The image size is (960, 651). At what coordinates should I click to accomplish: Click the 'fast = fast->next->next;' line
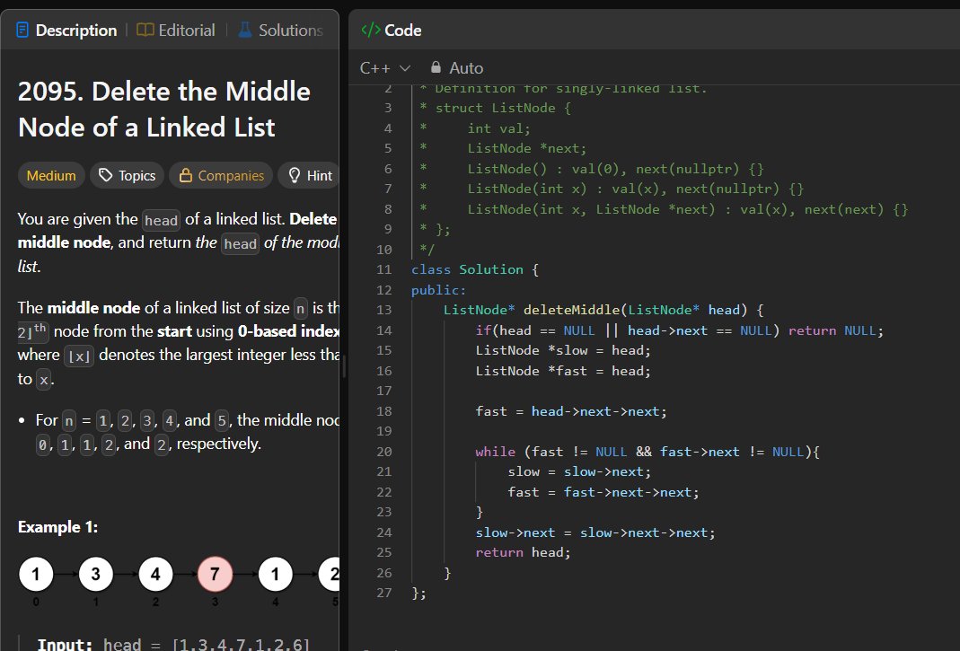603,492
